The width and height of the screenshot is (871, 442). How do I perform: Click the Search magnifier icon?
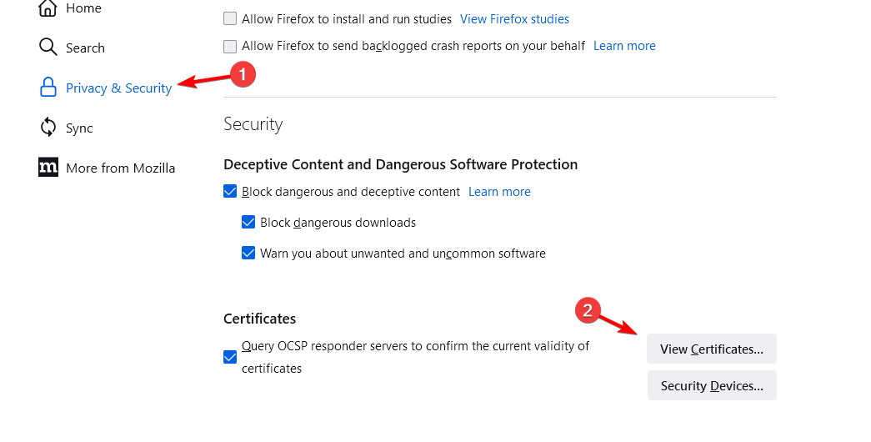48,48
